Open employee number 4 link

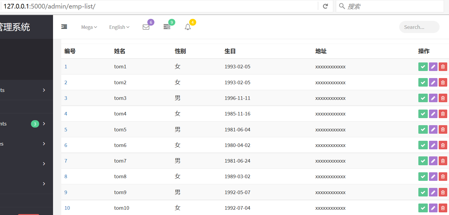[66, 114]
